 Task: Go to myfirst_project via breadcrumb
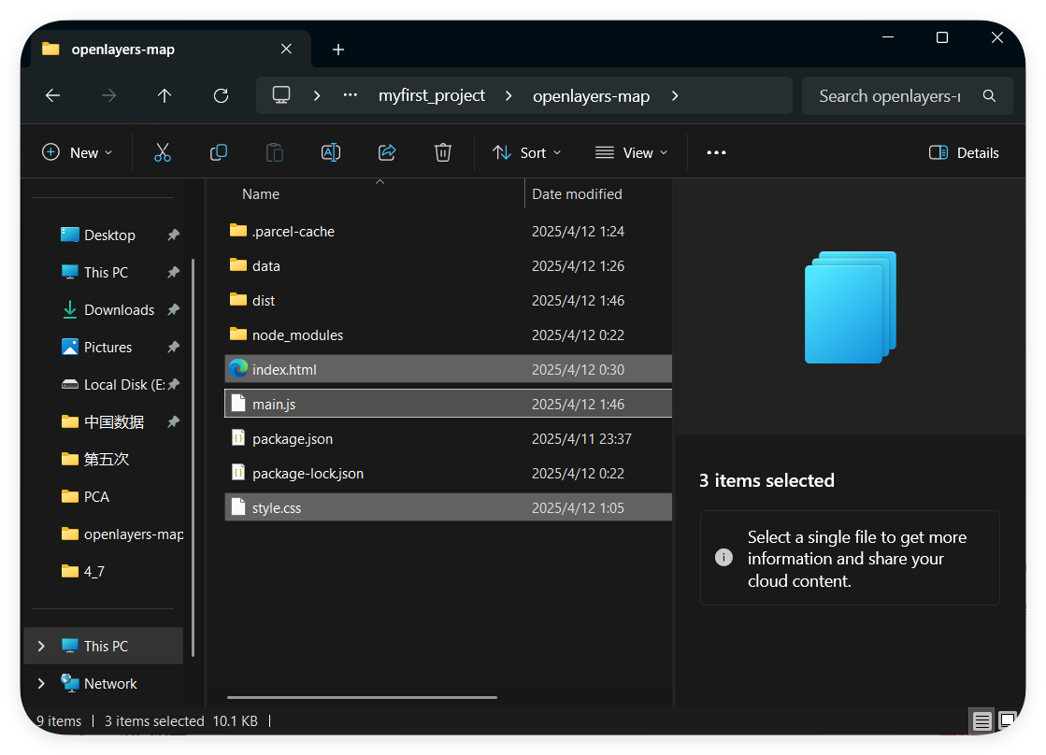click(432, 95)
